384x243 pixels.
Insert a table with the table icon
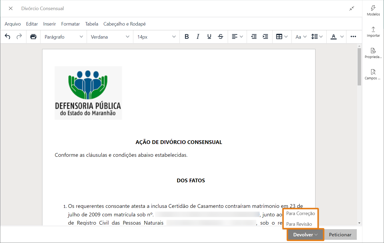pos(279,37)
